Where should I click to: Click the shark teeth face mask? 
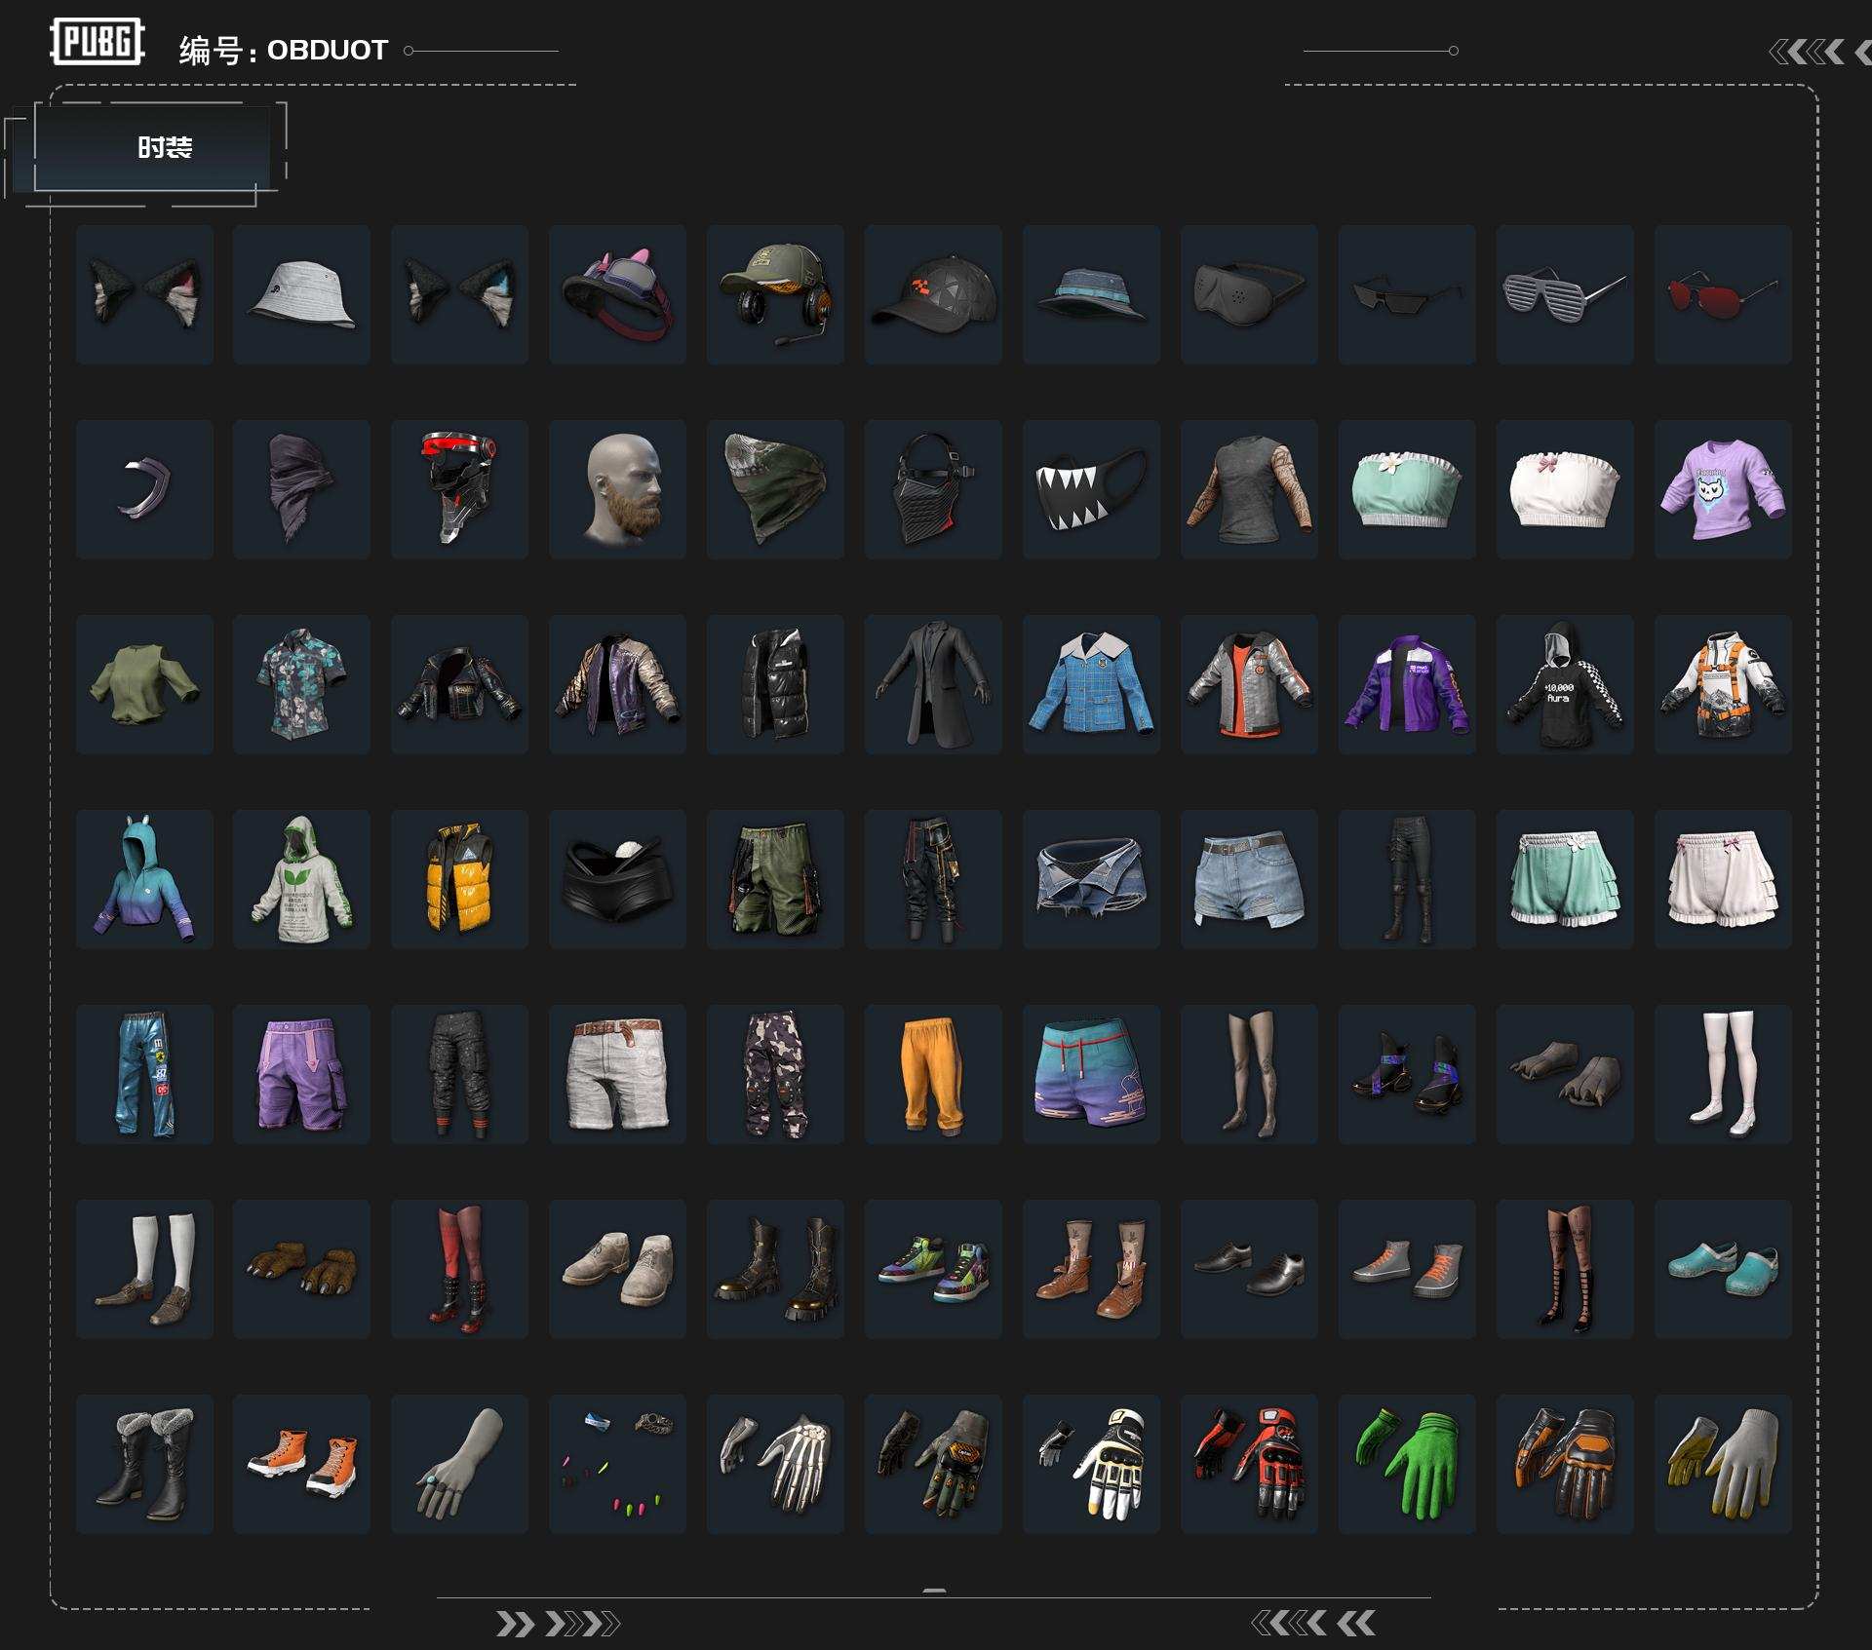(x=1091, y=489)
